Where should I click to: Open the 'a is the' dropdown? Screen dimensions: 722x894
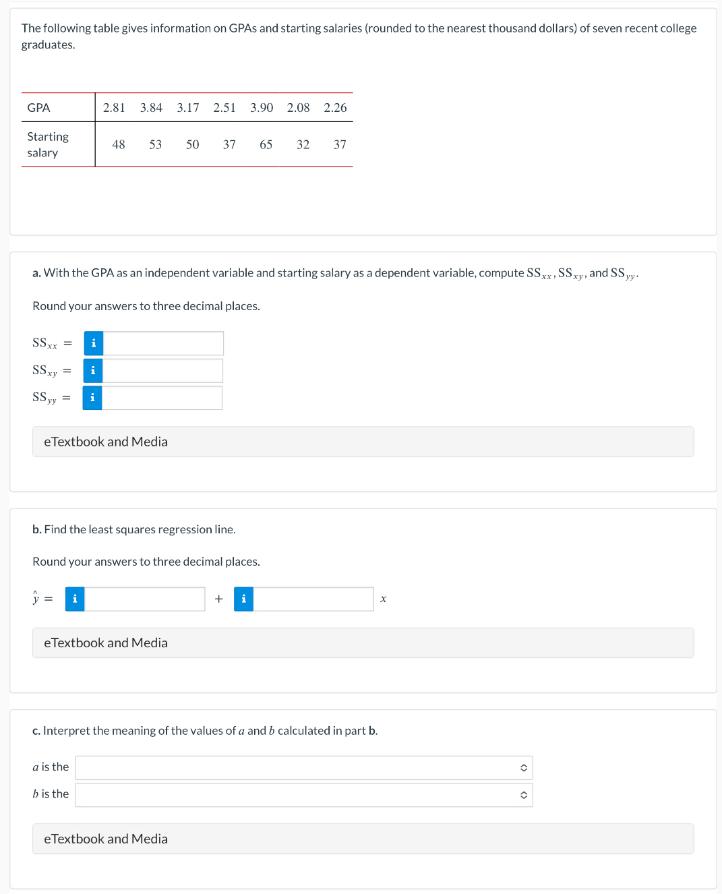303,767
